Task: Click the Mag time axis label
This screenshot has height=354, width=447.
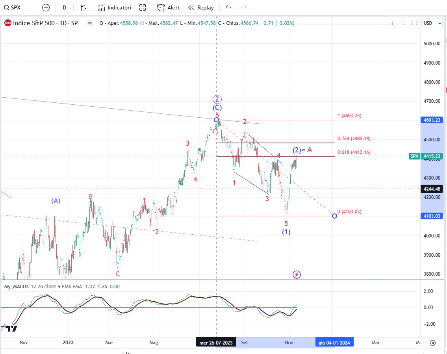Action: click(154, 342)
